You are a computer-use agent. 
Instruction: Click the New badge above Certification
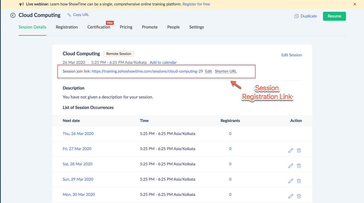[110, 23]
